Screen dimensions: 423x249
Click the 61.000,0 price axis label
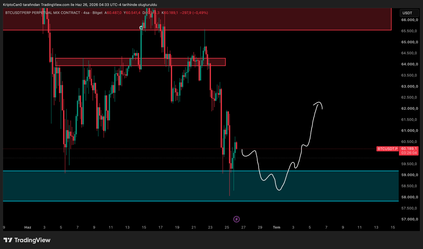pyautogui.click(x=410, y=130)
